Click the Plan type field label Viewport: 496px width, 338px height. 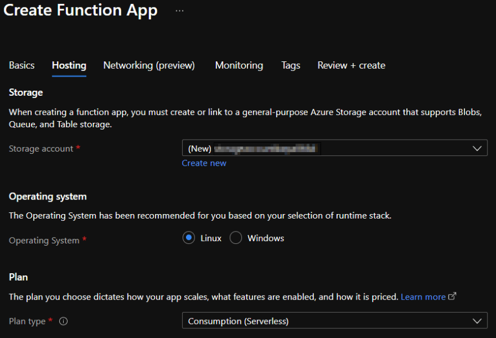pyautogui.click(x=27, y=322)
